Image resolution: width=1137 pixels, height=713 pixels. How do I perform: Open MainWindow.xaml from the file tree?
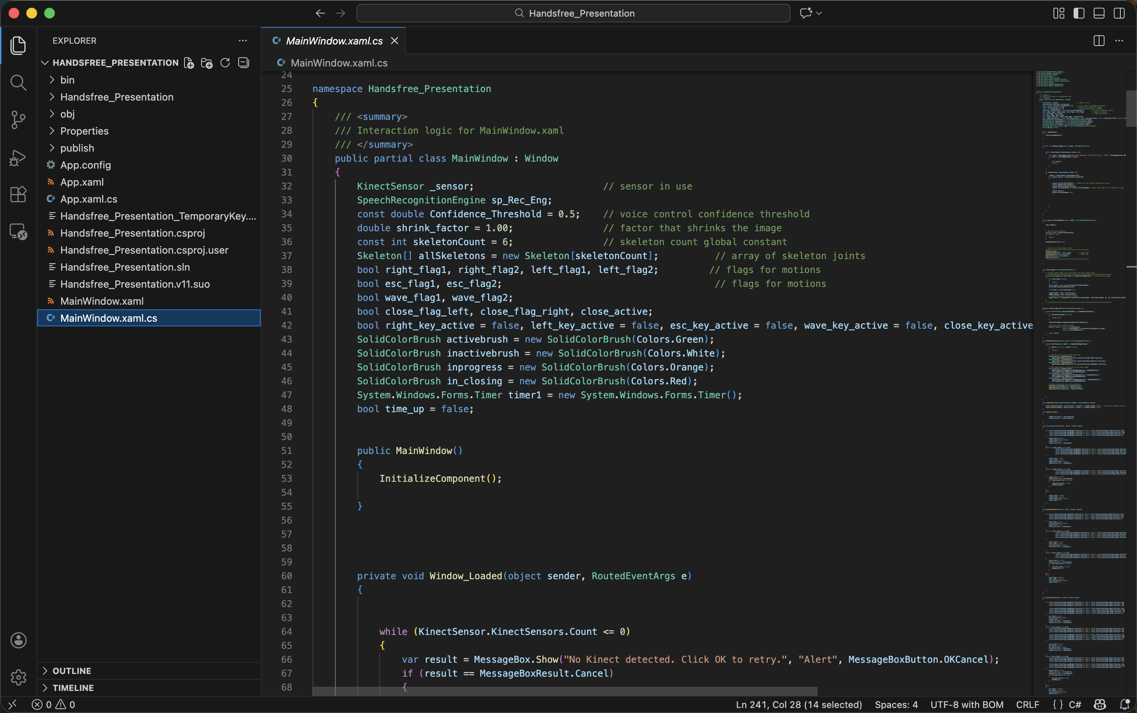(x=102, y=301)
